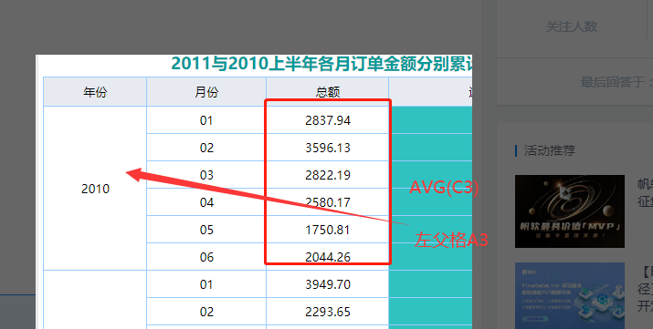Select the cell with value 2837.94

coord(327,120)
